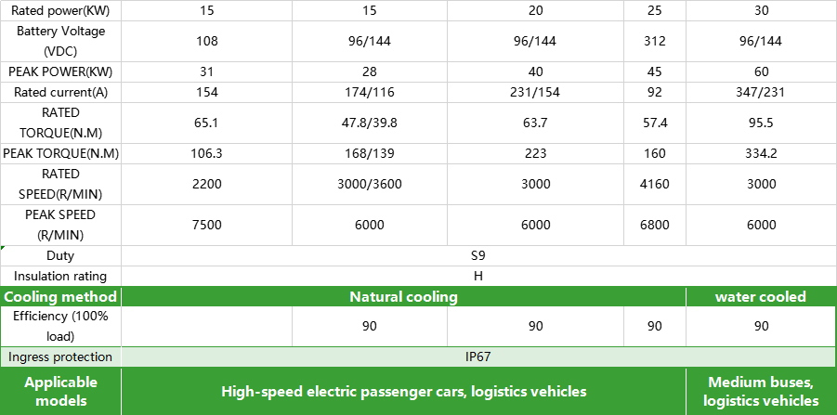Select the Applicable models header cell
This screenshot has height=415, width=837.
click(x=60, y=392)
